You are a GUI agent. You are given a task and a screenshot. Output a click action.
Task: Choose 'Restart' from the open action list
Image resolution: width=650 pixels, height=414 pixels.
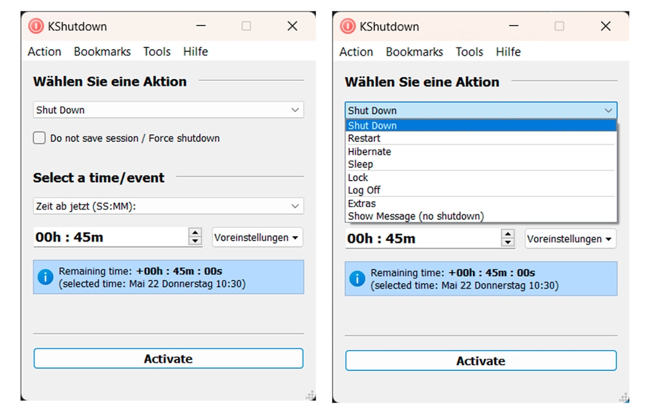click(364, 138)
